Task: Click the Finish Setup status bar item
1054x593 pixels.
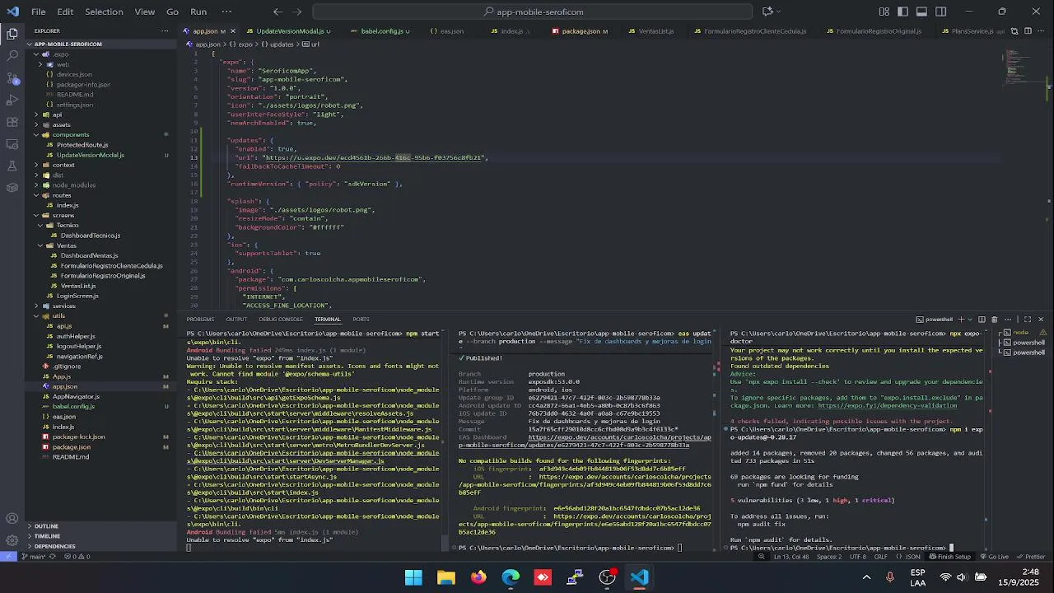Action: tap(949, 557)
